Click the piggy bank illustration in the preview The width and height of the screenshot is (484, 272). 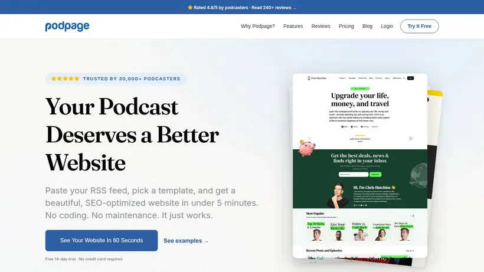click(306, 148)
